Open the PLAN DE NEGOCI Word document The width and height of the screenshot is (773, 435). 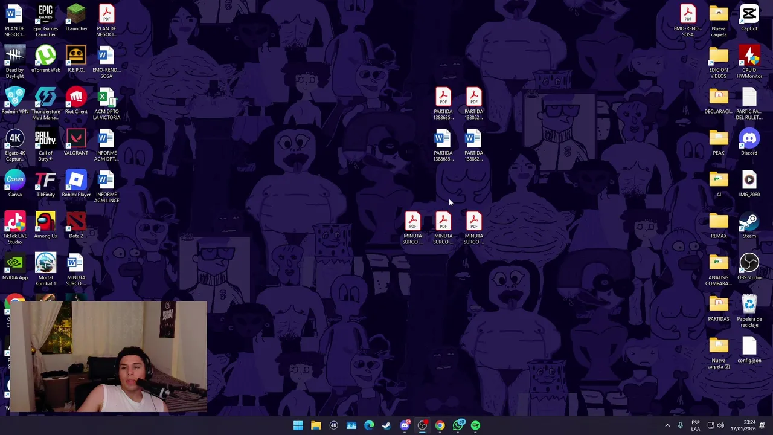[x=14, y=21]
